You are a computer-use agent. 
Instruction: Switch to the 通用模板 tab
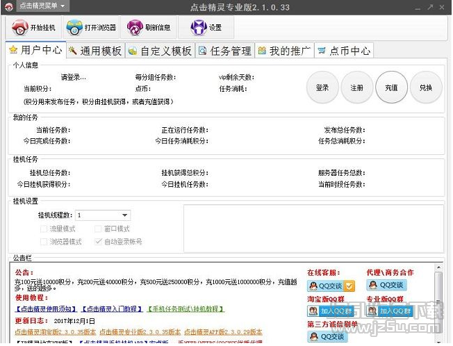click(x=96, y=51)
